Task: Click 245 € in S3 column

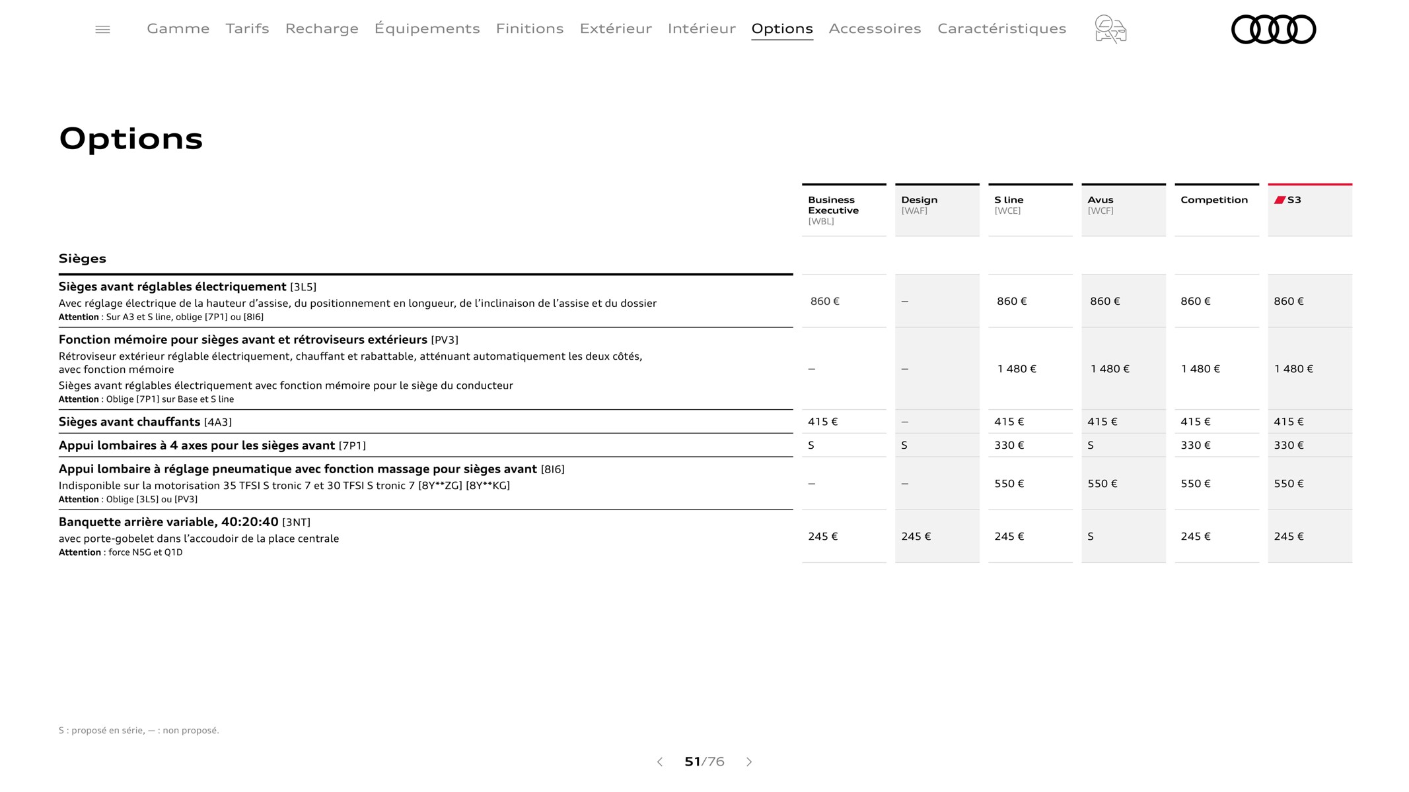Action: click(1289, 537)
